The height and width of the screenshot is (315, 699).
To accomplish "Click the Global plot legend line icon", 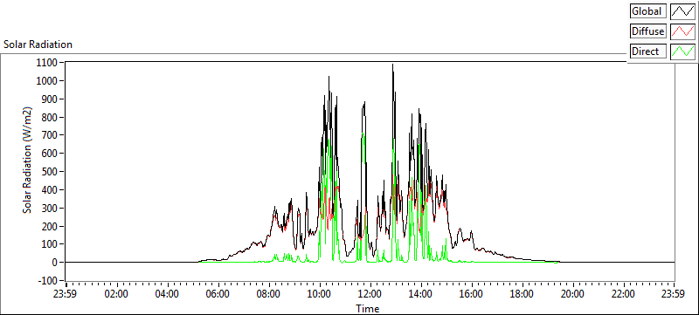I will point(683,11).
